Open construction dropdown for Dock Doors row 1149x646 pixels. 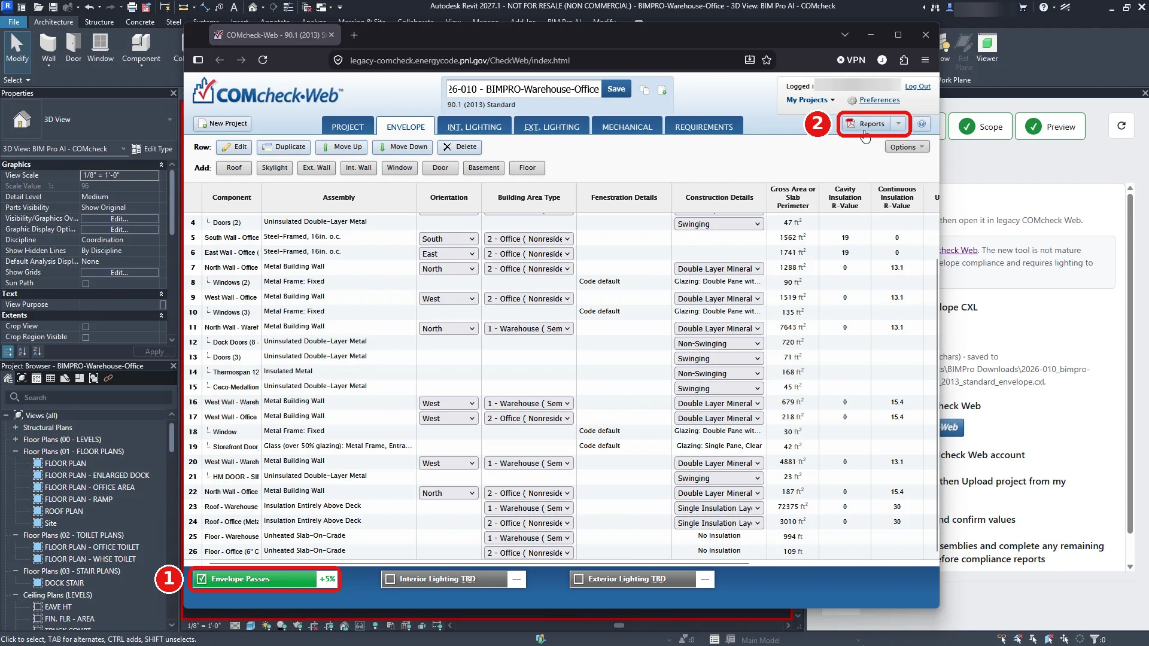click(719, 343)
